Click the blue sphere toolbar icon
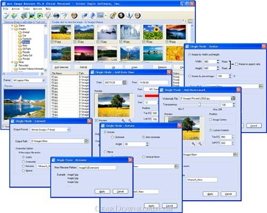This screenshot has width=267, height=213. click(x=56, y=16)
